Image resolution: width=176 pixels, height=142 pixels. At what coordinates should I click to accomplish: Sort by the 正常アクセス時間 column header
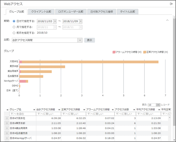(x=71, y=110)
